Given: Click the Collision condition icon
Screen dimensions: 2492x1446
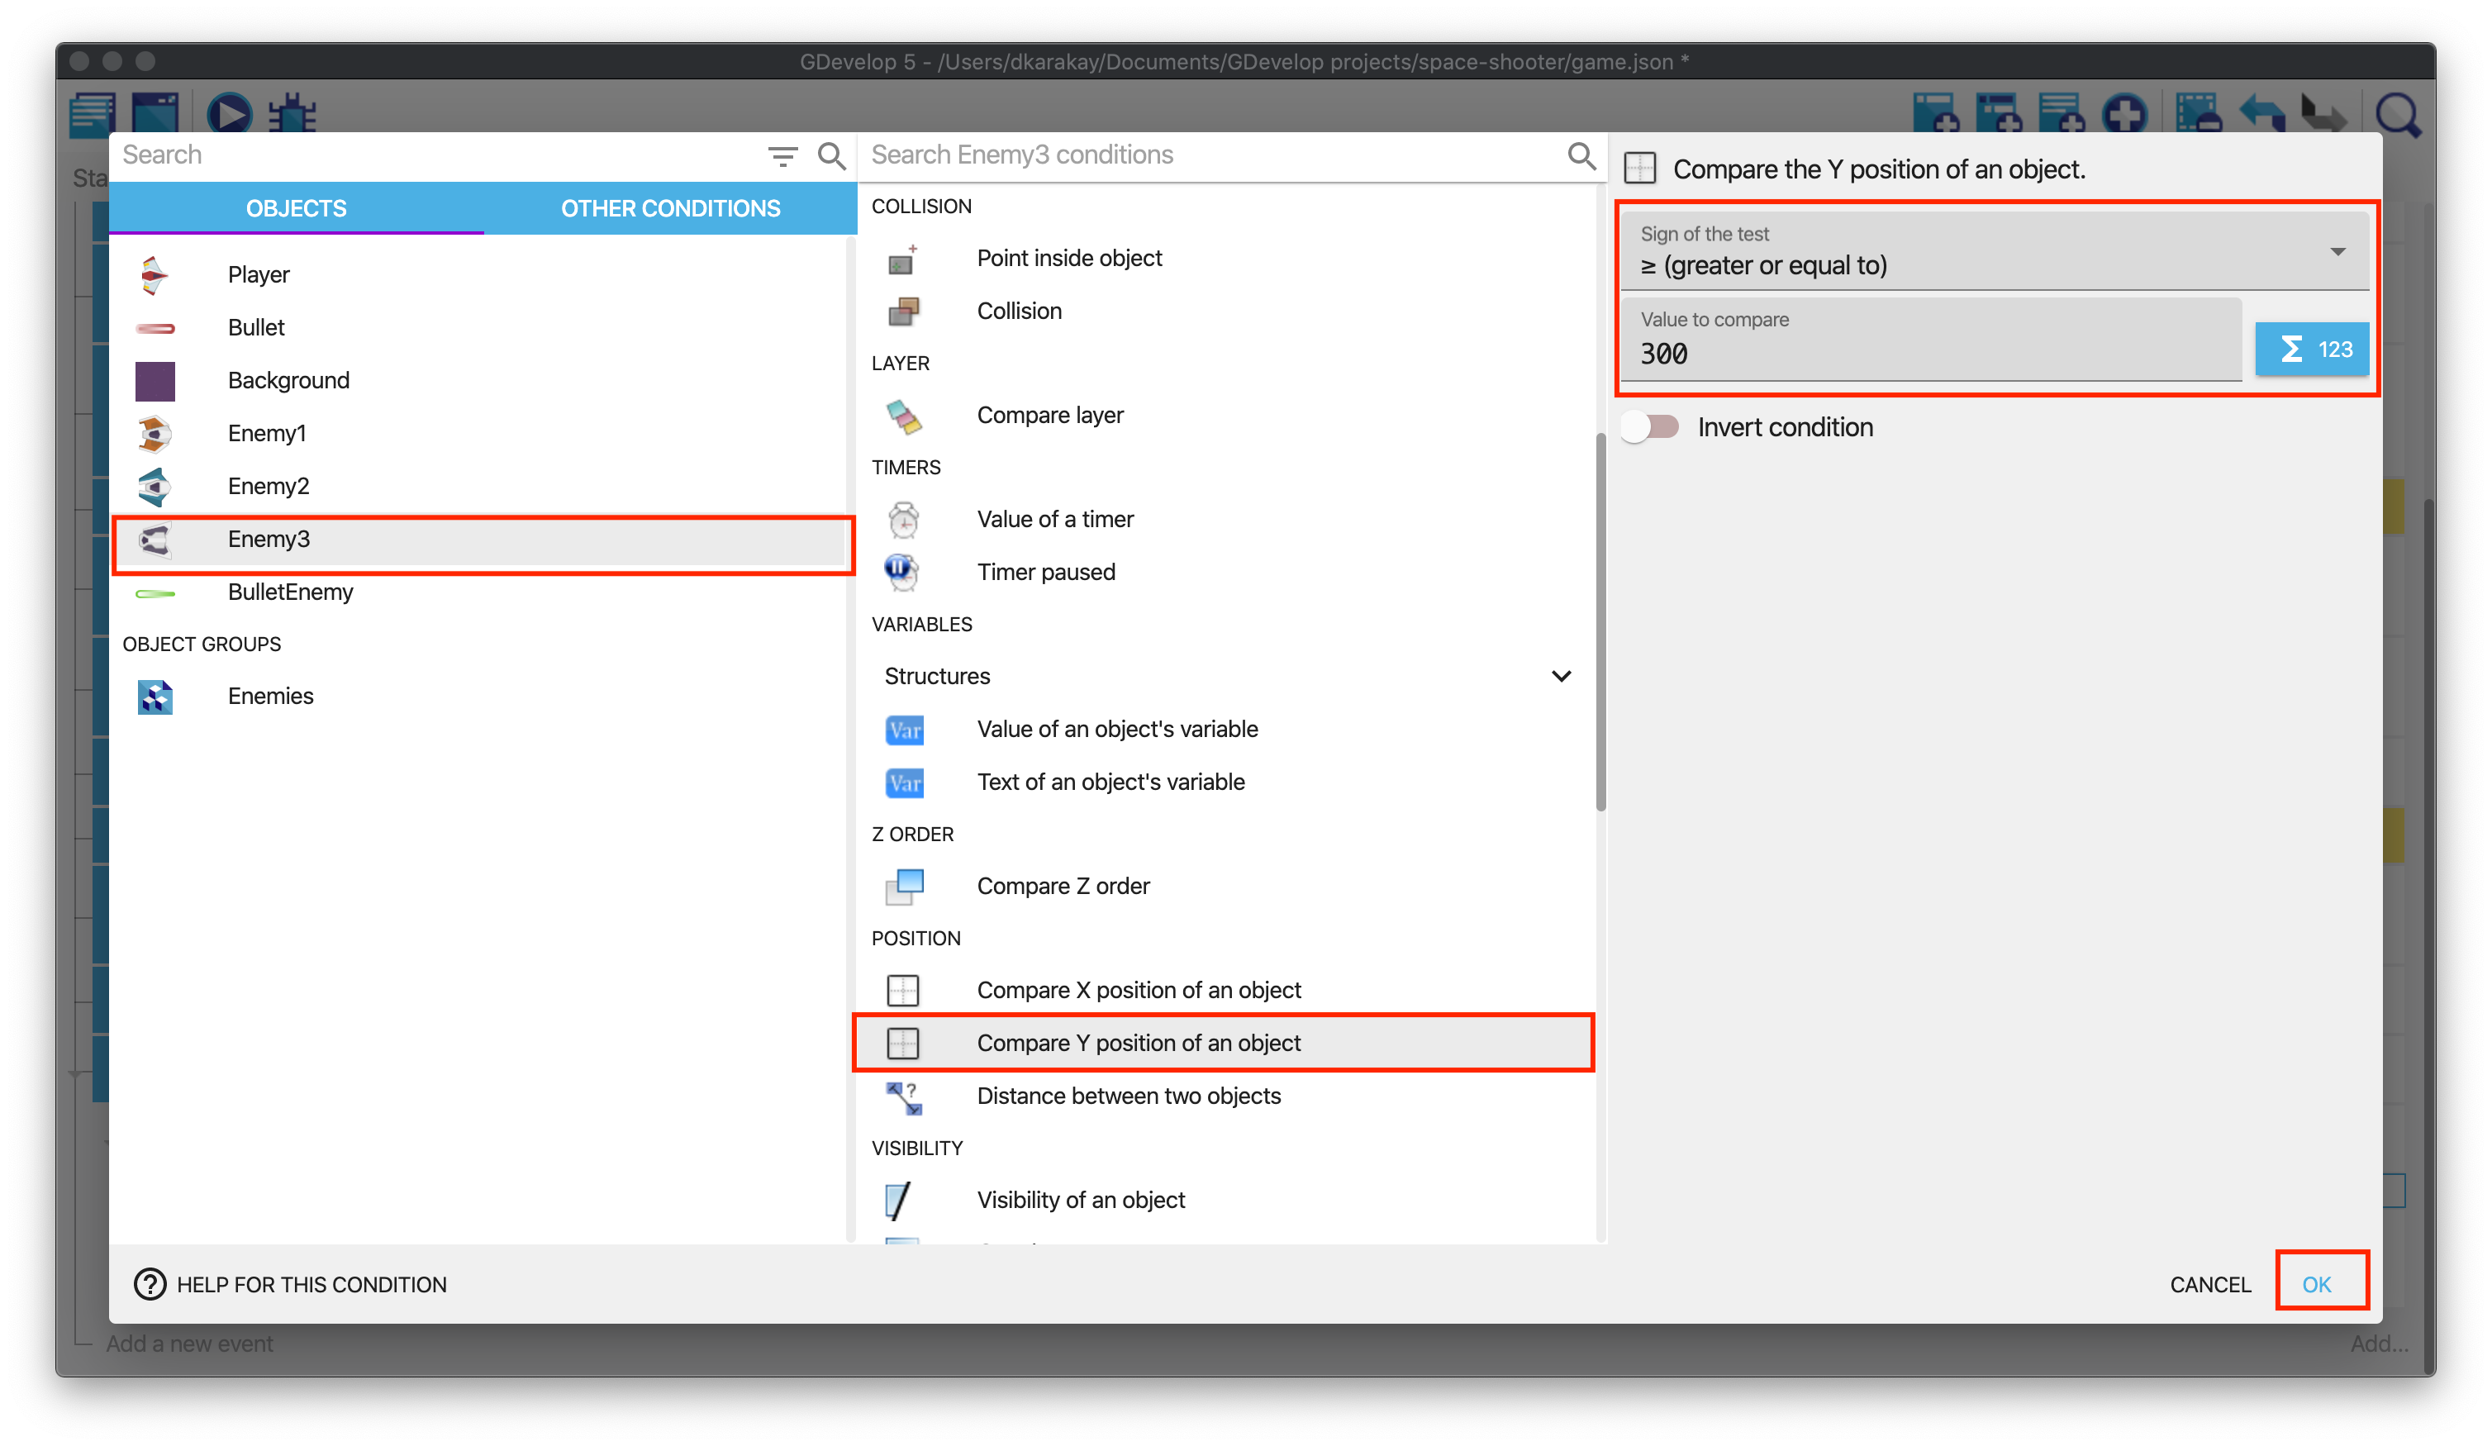Looking at the screenshot, I should tap(903, 312).
